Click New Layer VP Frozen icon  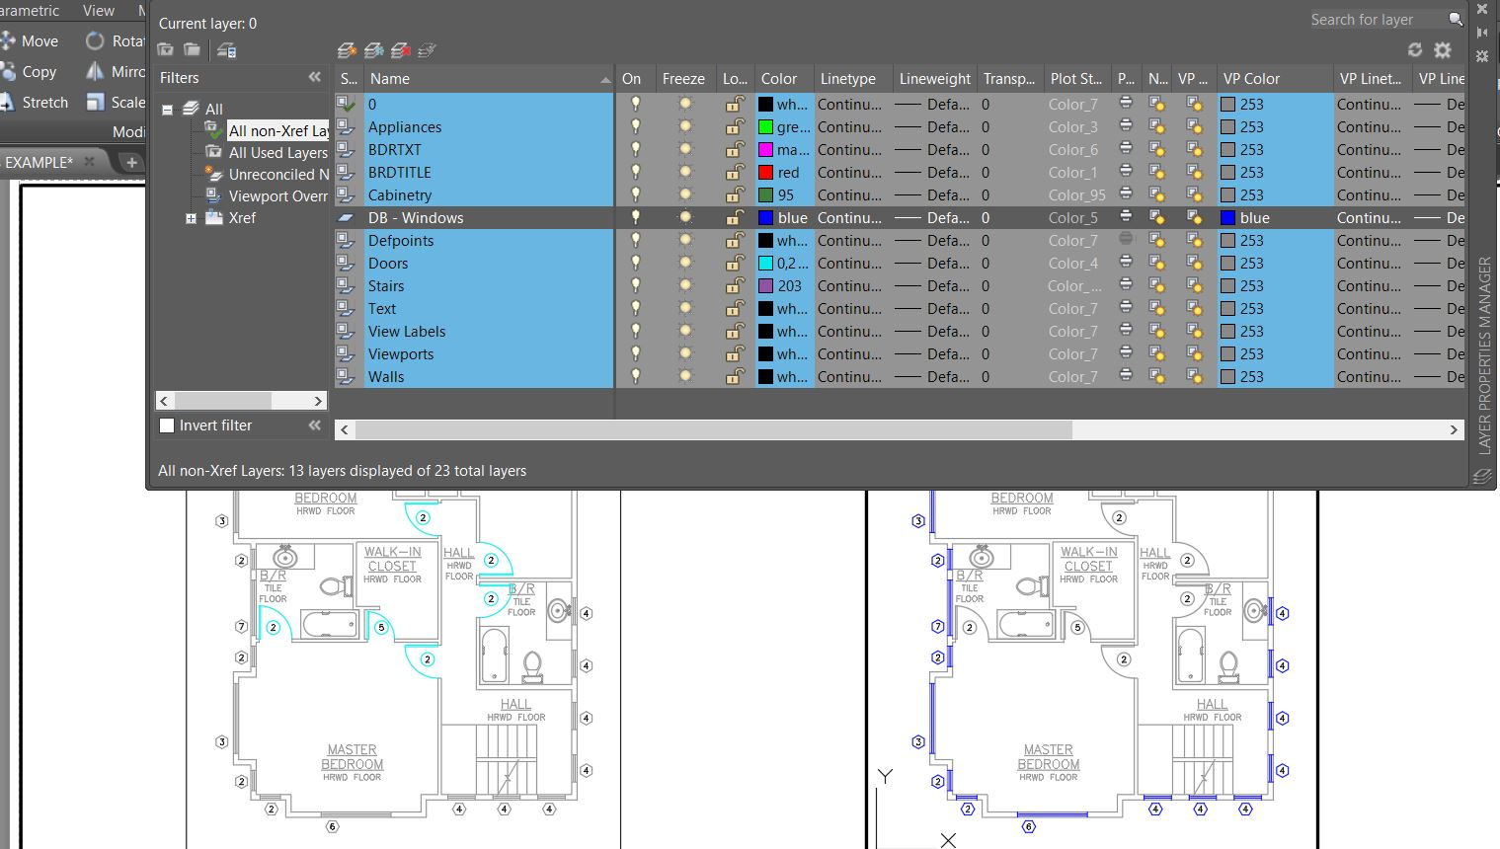[x=373, y=50]
